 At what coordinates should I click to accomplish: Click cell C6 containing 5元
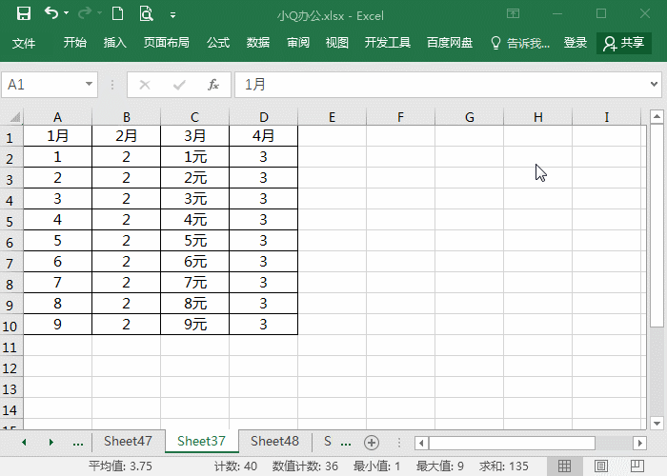[x=194, y=241]
